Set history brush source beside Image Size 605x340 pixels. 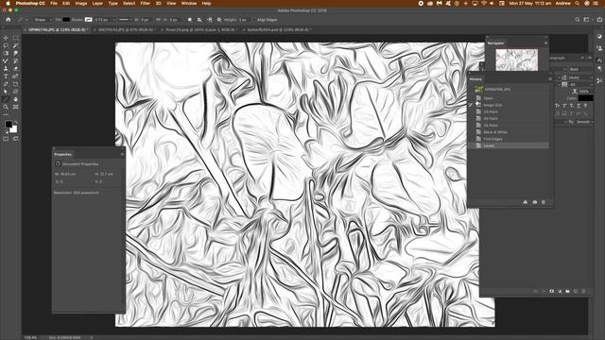click(471, 105)
